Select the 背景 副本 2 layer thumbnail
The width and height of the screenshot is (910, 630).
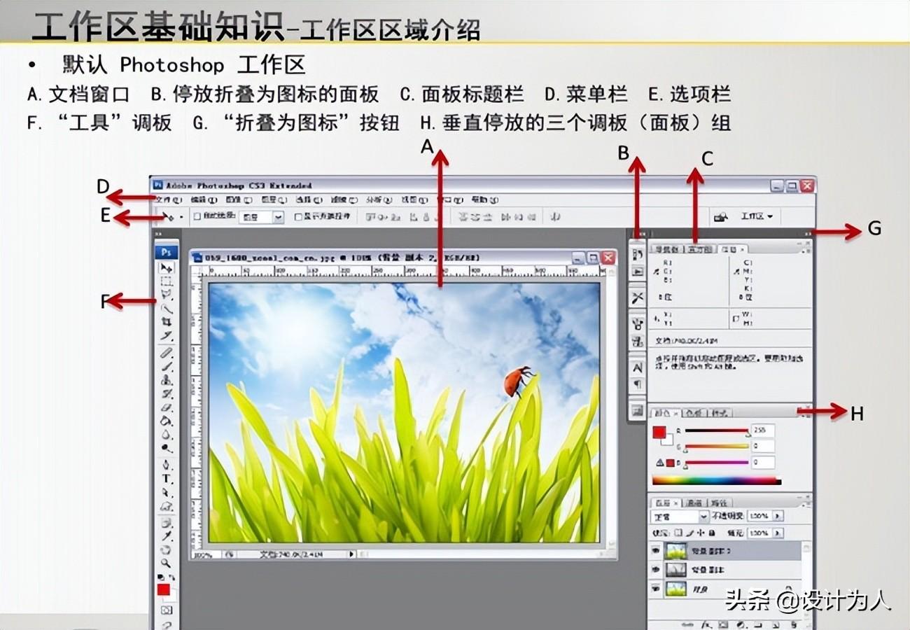[676, 552]
